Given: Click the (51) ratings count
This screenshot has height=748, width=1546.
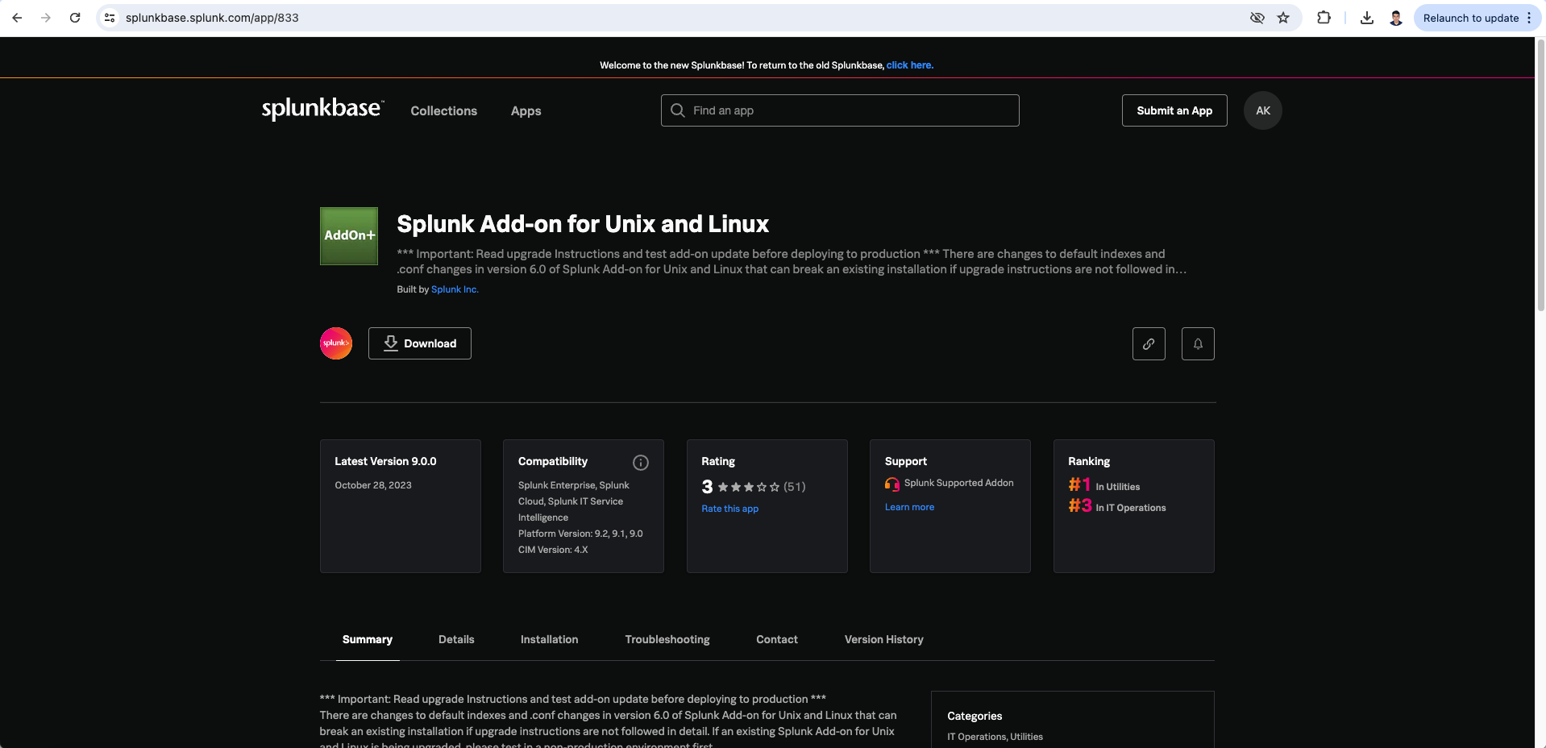Looking at the screenshot, I should pyautogui.click(x=794, y=487).
